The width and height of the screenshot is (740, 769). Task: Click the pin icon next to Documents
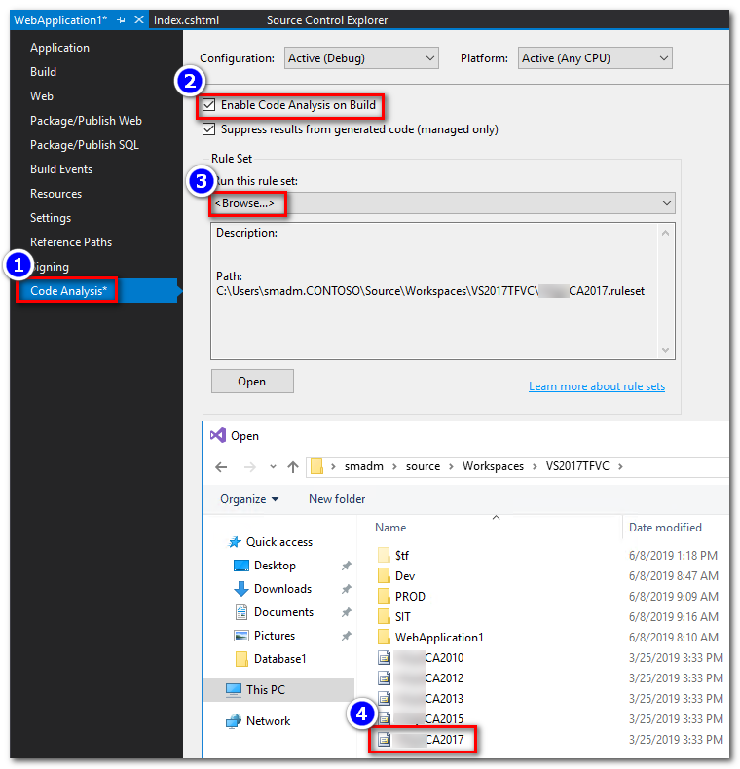coord(347,612)
